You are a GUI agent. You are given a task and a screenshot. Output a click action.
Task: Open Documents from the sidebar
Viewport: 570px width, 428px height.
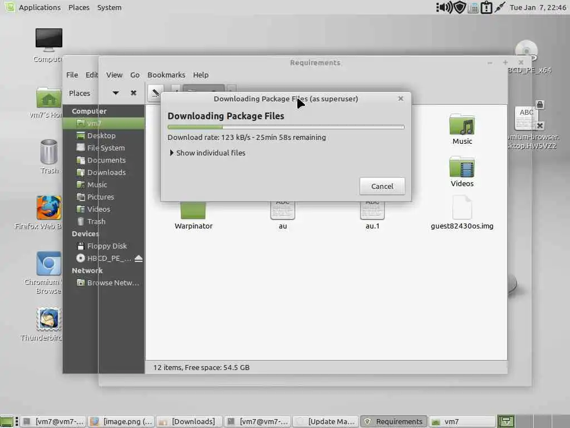[104, 160]
